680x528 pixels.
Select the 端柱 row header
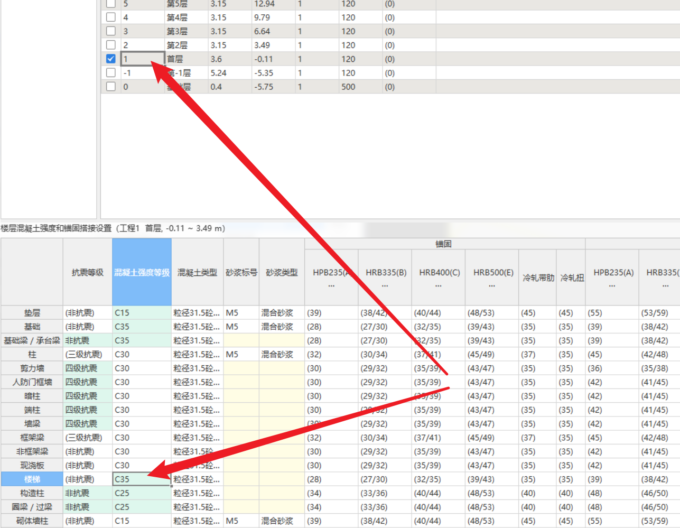(32, 410)
